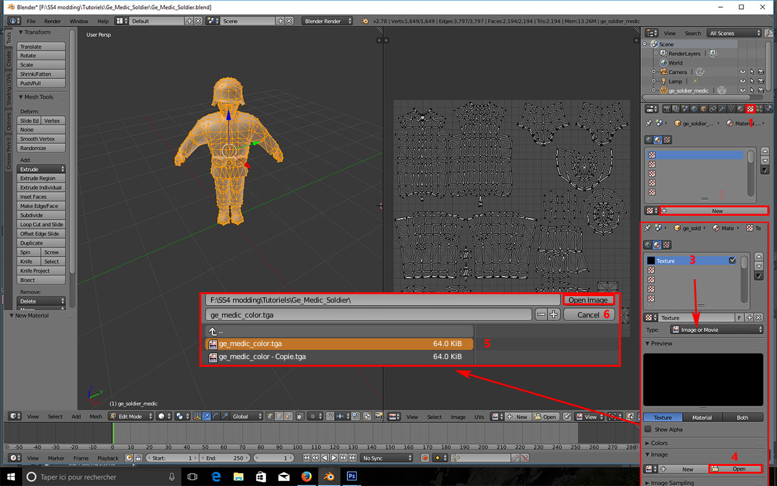The height and width of the screenshot is (486, 777).
Task: Open the texture Type Image or Movie dropdown
Action: pyautogui.click(x=717, y=329)
